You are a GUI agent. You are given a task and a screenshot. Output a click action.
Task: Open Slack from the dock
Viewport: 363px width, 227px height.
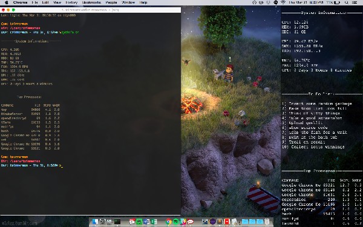click(x=183, y=222)
